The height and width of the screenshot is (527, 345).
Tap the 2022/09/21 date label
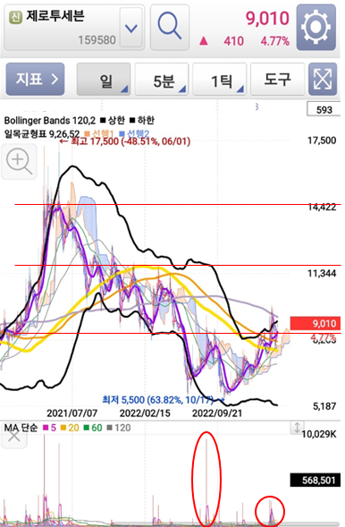point(217,413)
